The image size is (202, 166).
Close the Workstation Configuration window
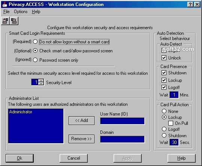point(197,4)
